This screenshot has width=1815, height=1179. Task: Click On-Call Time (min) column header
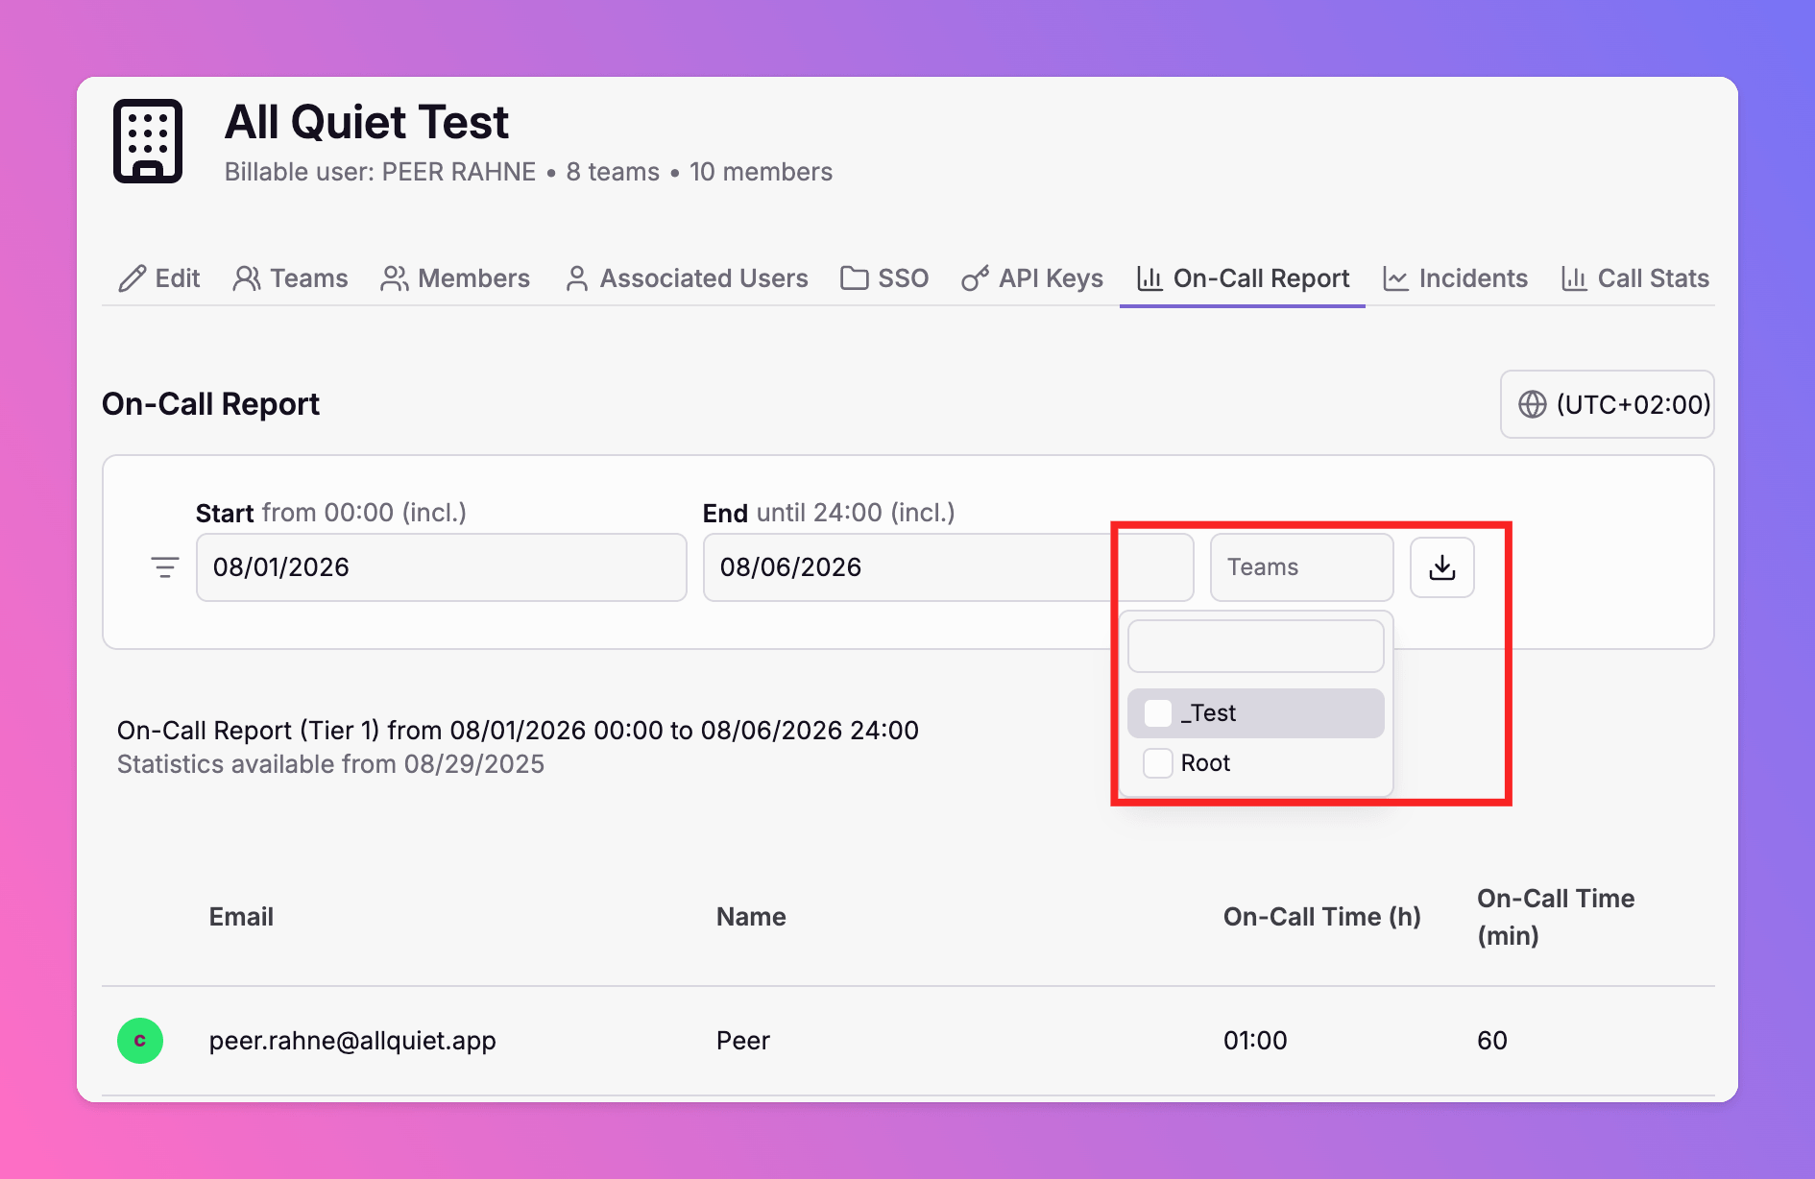coord(1556,917)
